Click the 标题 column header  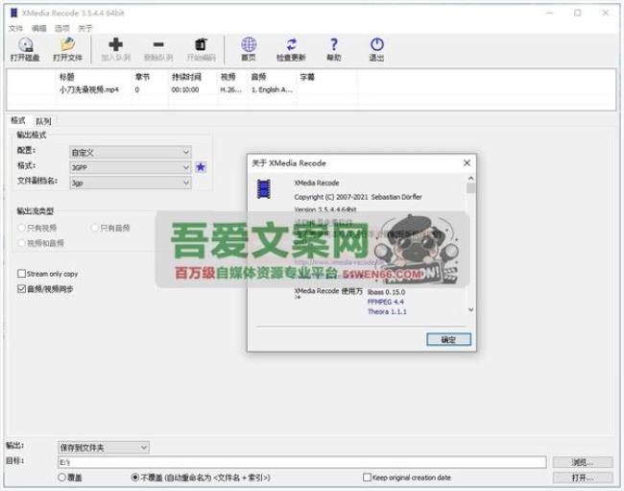tap(67, 77)
